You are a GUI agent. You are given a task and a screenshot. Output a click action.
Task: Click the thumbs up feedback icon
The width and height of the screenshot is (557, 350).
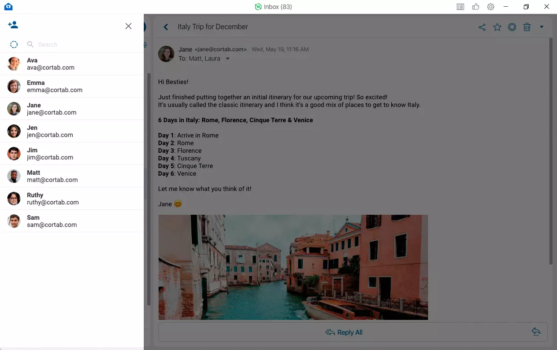pos(476,7)
